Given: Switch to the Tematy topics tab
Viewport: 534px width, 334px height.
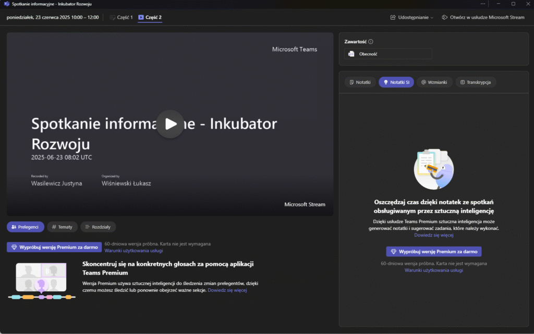Looking at the screenshot, I should (63, 227).
